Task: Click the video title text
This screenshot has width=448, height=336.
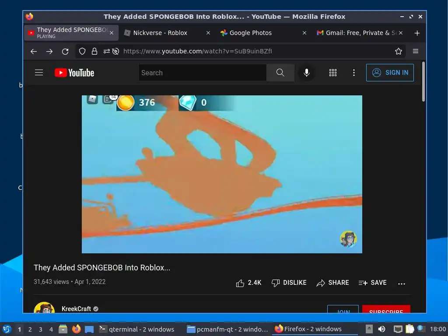Action: coord(102,268)
